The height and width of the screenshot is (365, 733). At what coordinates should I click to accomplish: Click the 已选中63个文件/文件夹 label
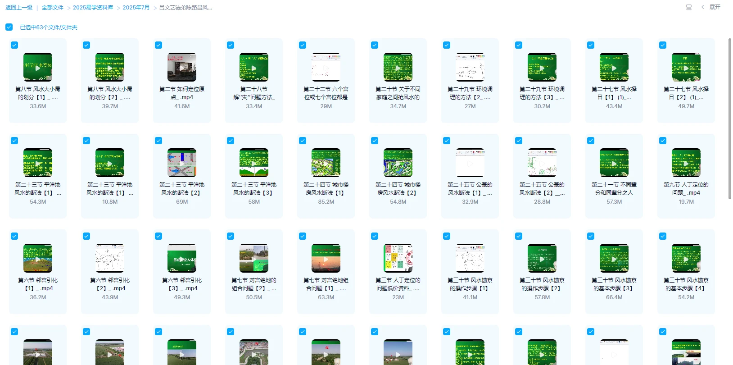(x=49, y=27)
